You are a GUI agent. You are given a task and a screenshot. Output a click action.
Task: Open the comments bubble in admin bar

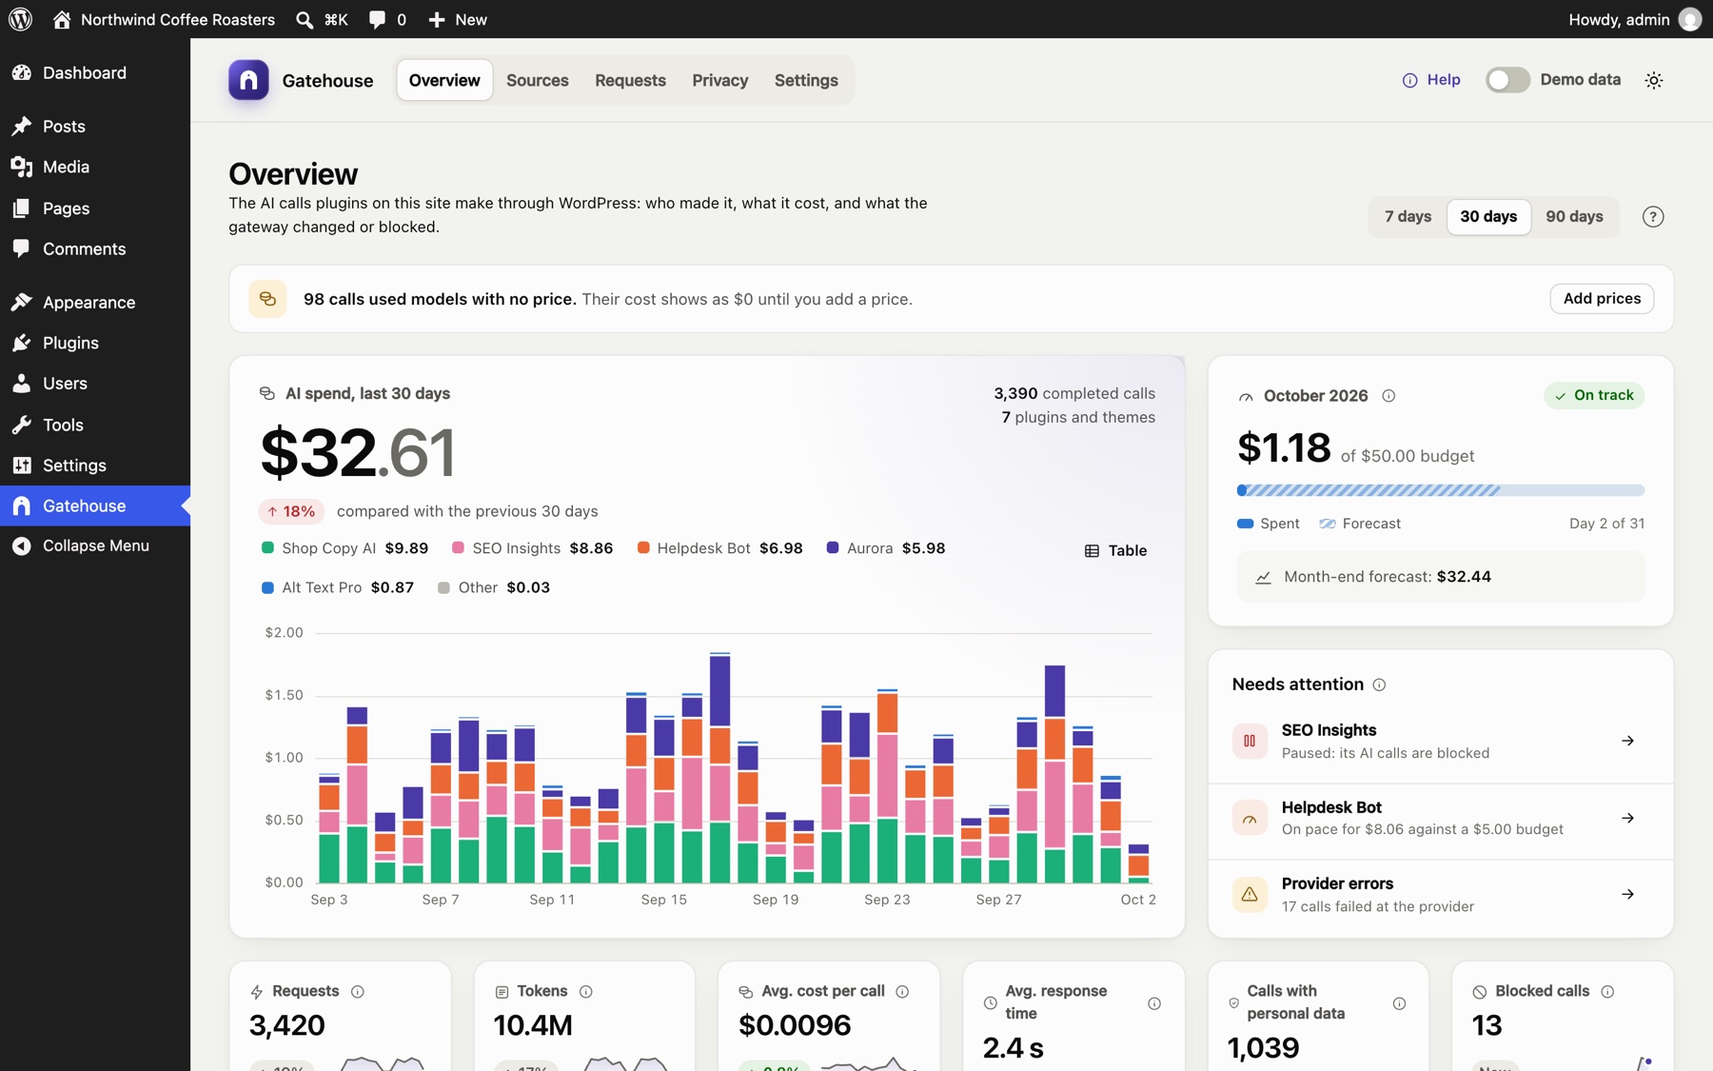(x=387, y=19)
